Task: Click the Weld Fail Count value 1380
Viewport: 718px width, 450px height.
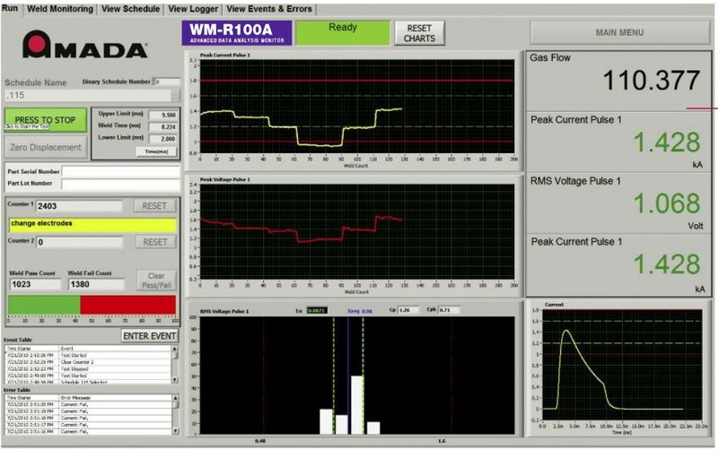Action: click(96, 284)
